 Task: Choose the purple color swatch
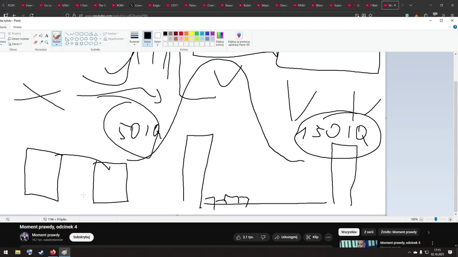[213, 34]
